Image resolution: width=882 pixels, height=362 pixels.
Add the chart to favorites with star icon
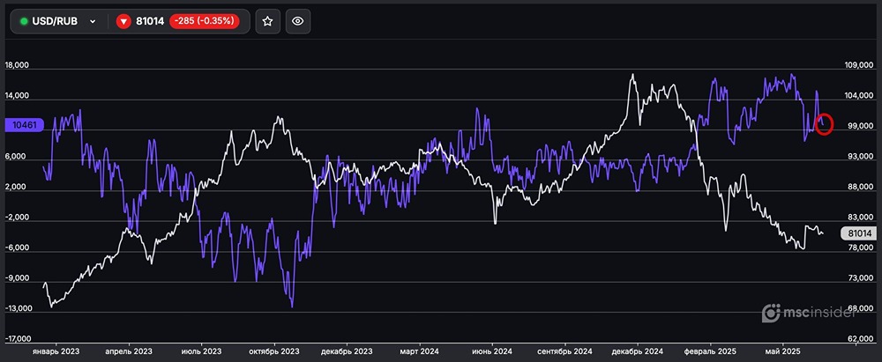coord(268,21)
